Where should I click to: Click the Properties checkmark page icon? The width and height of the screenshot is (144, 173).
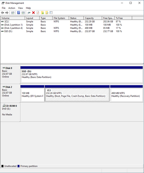click(38, 13)
